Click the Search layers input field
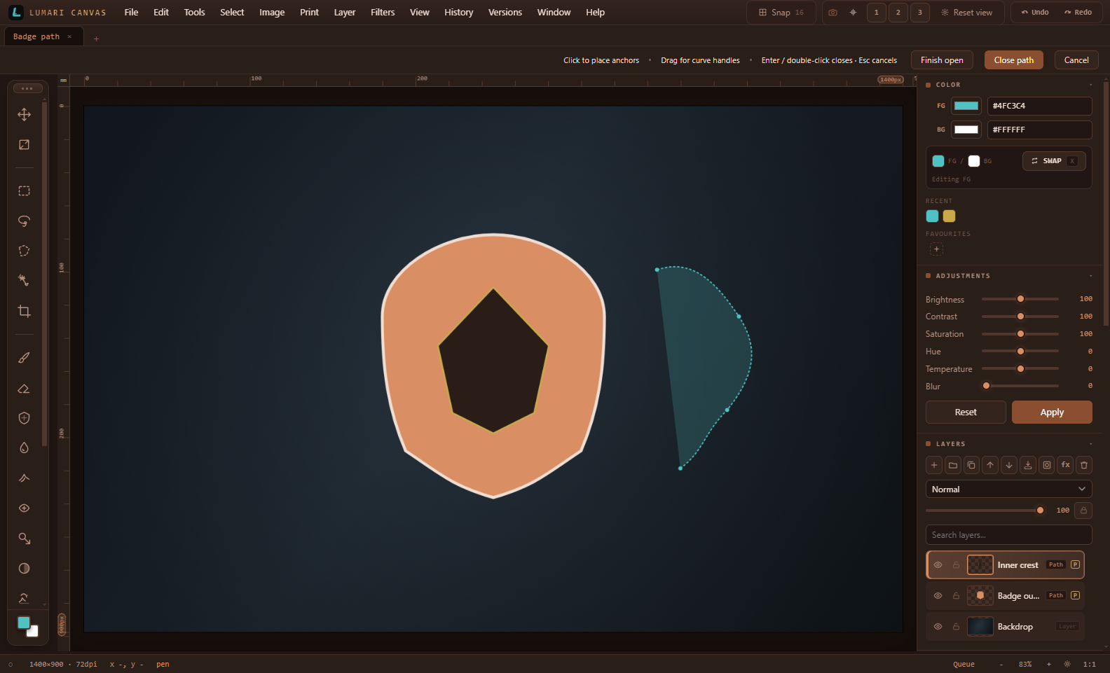The image size is (1110, 673). (x=1009, y=535)
